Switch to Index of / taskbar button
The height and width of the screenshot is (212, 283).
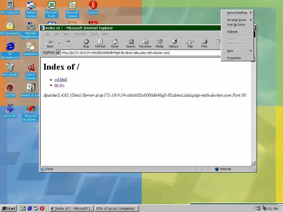pos(72,209)
